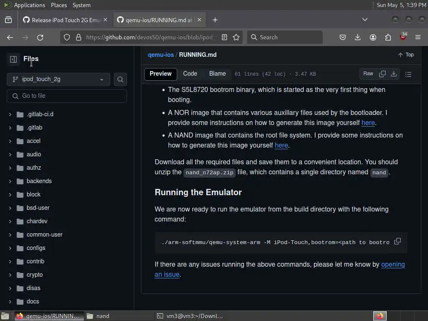Close the Release iPod Touch 2G tab
Screen dimensions: 428x321
pos(105,20)
